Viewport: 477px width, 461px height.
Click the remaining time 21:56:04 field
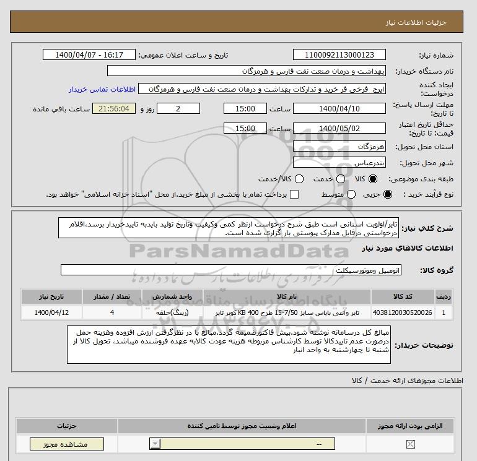point(114,108)
